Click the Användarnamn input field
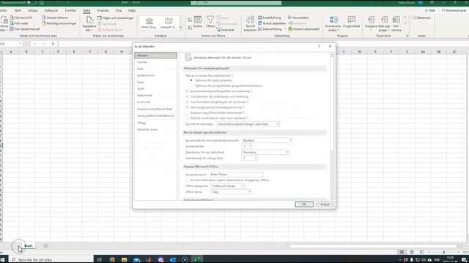 pos(236,175)
